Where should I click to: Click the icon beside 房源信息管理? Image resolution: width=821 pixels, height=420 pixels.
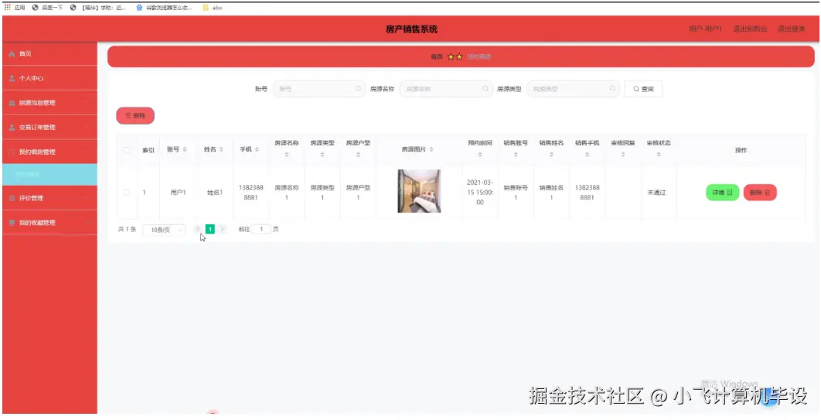[x=12, y=103]
